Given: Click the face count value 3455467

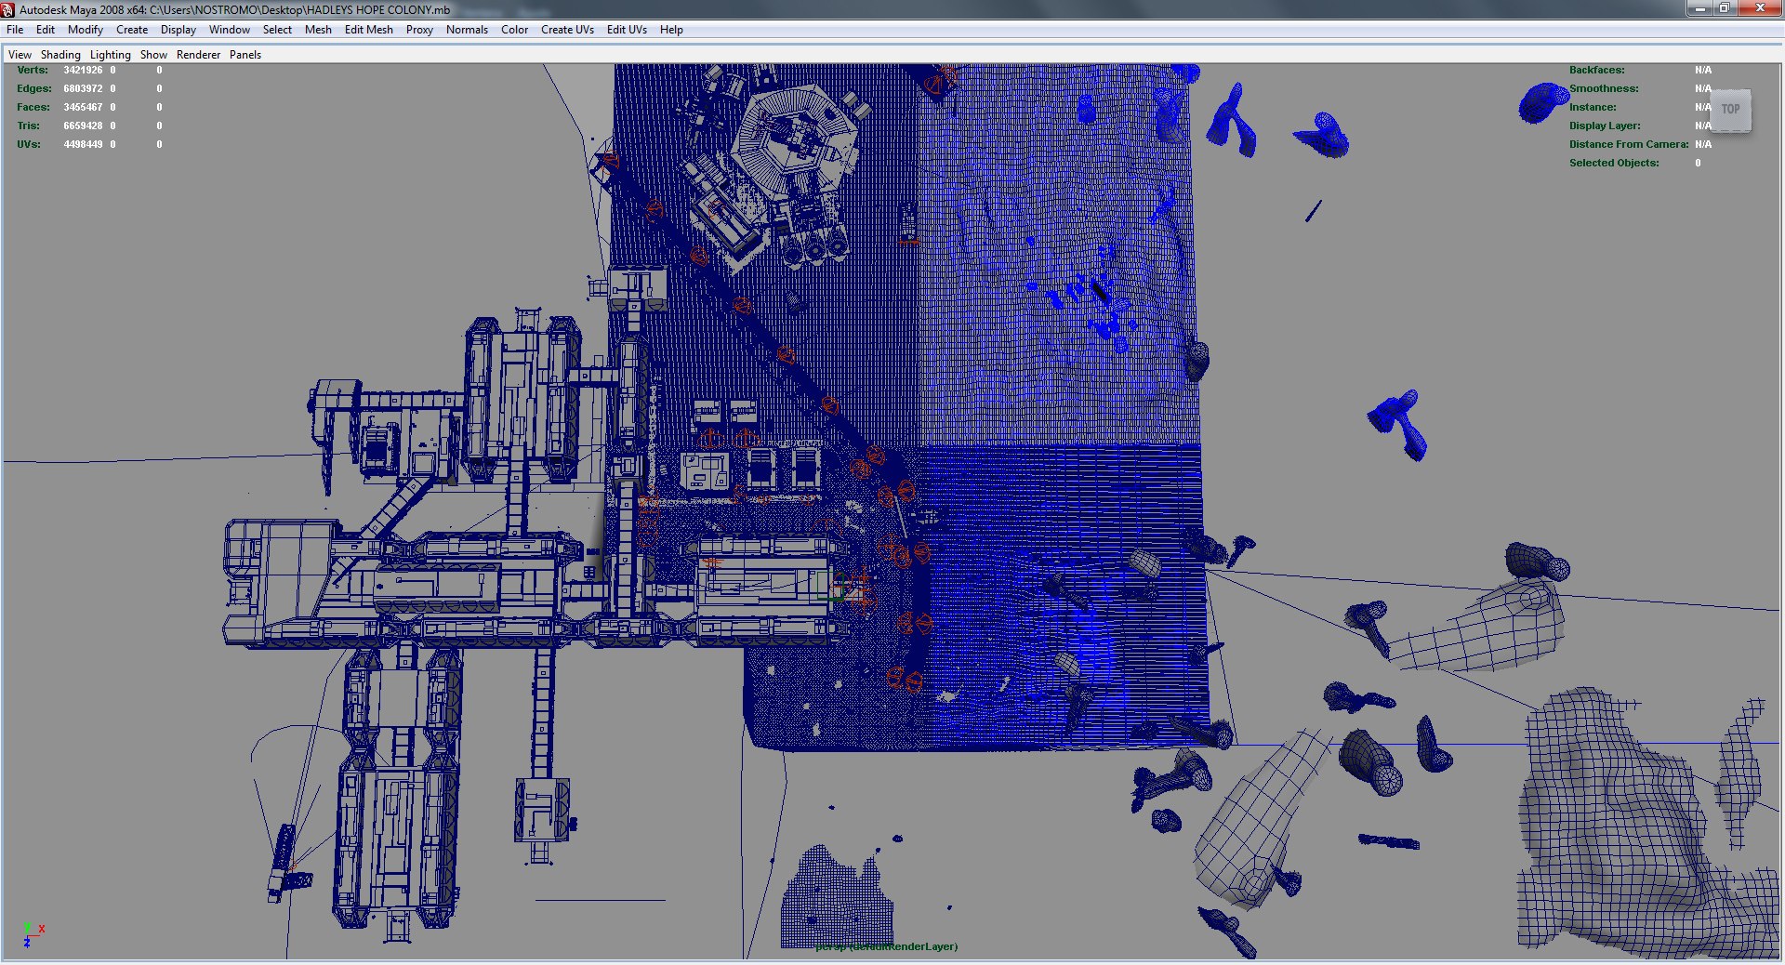Looking at the screenshot, I should coord(83,107).
